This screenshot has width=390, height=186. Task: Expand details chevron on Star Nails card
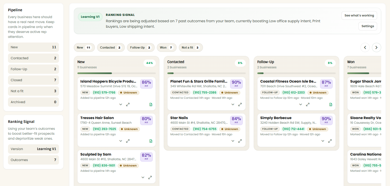click(233, 141)
